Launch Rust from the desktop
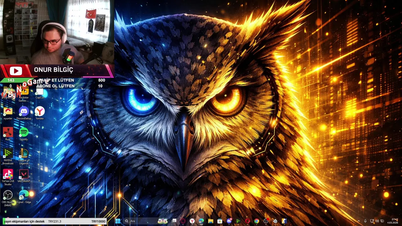The image size is (402, 226). tap(8, 134)
